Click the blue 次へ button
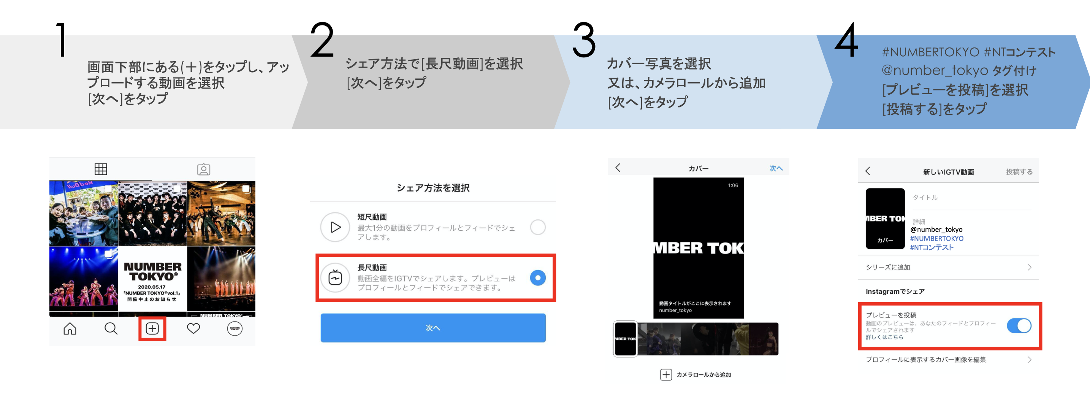The height and width of the screenshot is (396, 1090). [x=433, y=328]
